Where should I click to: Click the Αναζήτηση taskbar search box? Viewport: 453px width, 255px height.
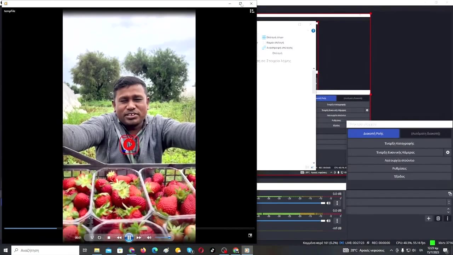click(x=45, y=250)
